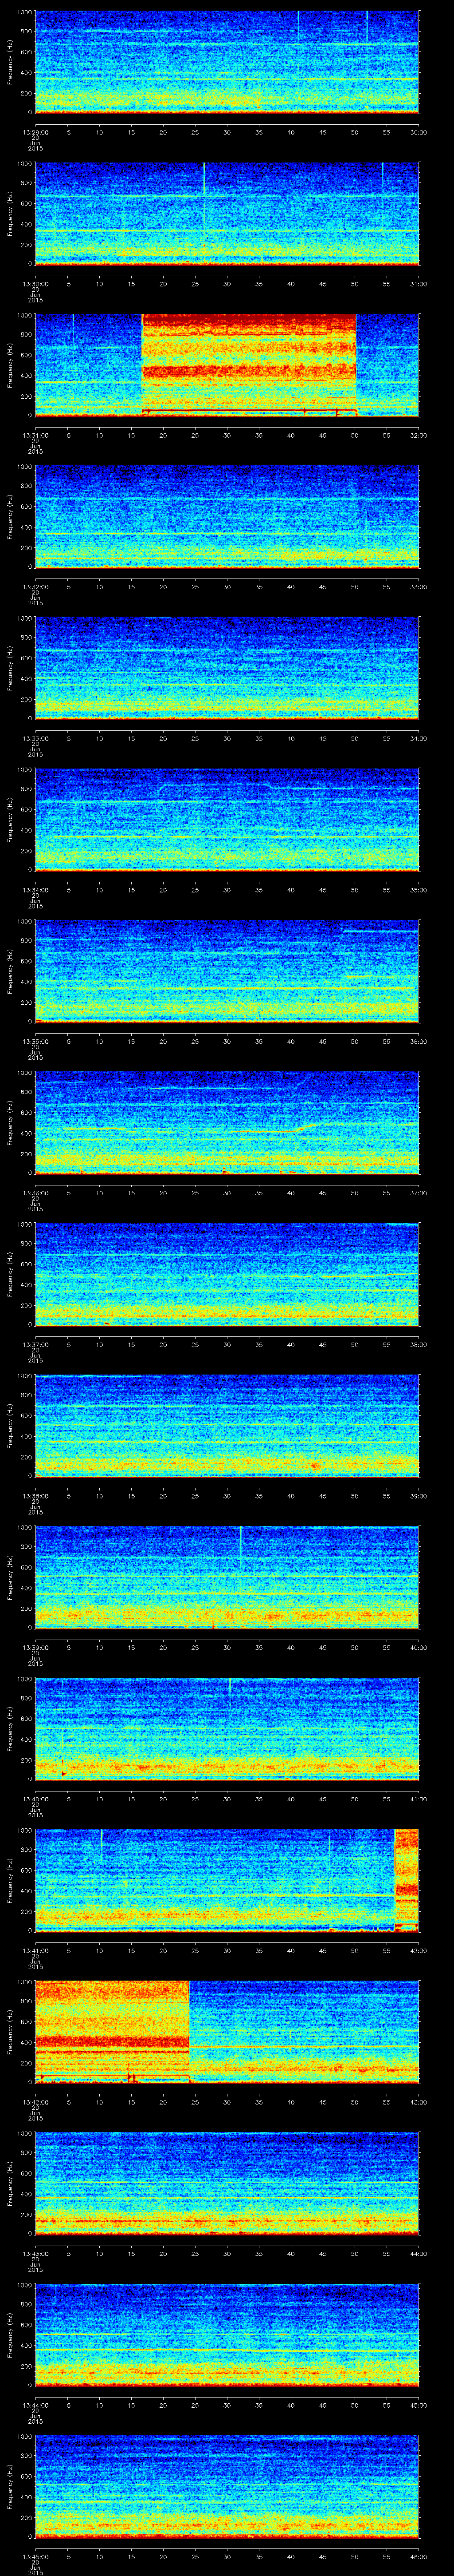Image resolution: width=454 pixels, height=2576 pixels.
Task: Select the spectrogram panel starting at 13:44:00
Action: pos(227,2334)
